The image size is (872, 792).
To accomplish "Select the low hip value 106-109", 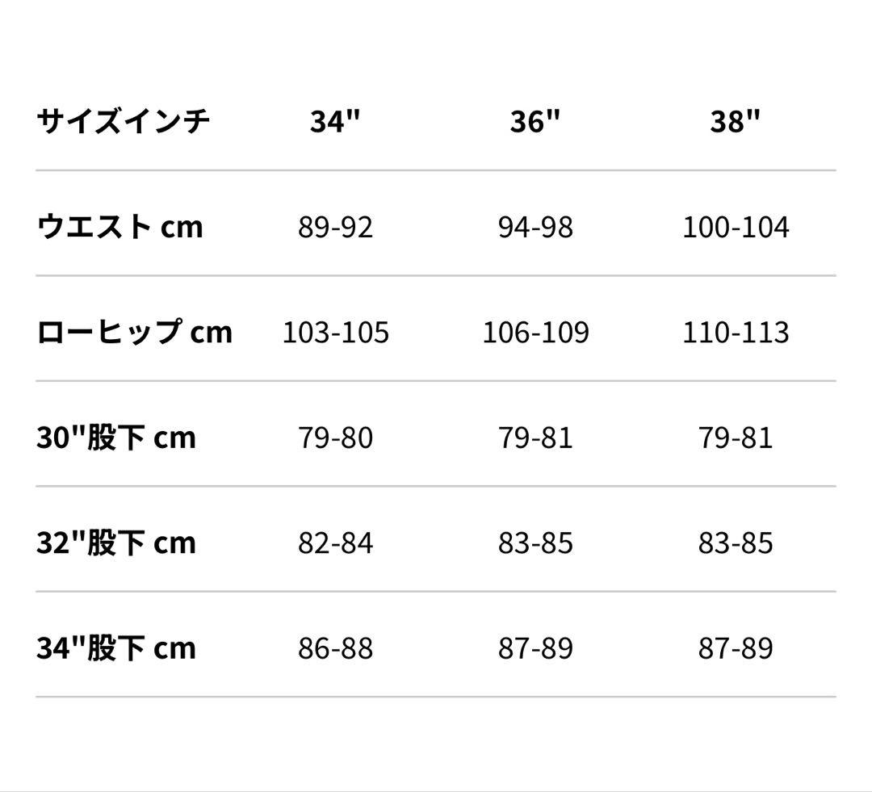I will click(x=535, y=332).
